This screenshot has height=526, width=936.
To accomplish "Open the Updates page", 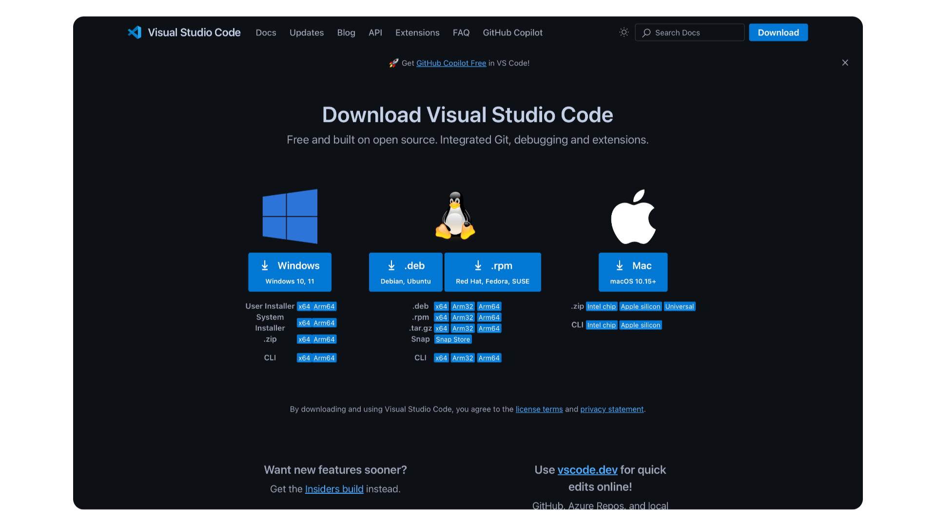I will click(x=307, y=33).
